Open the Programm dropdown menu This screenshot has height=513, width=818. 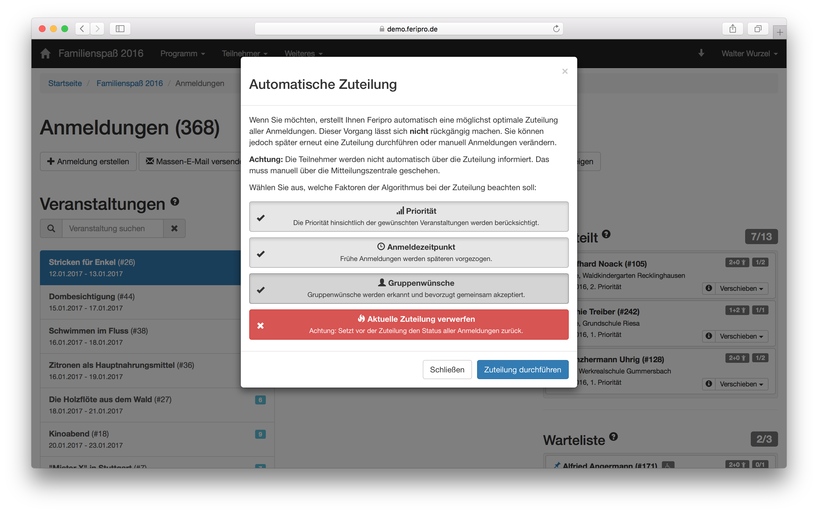click(x=182, y=53)
